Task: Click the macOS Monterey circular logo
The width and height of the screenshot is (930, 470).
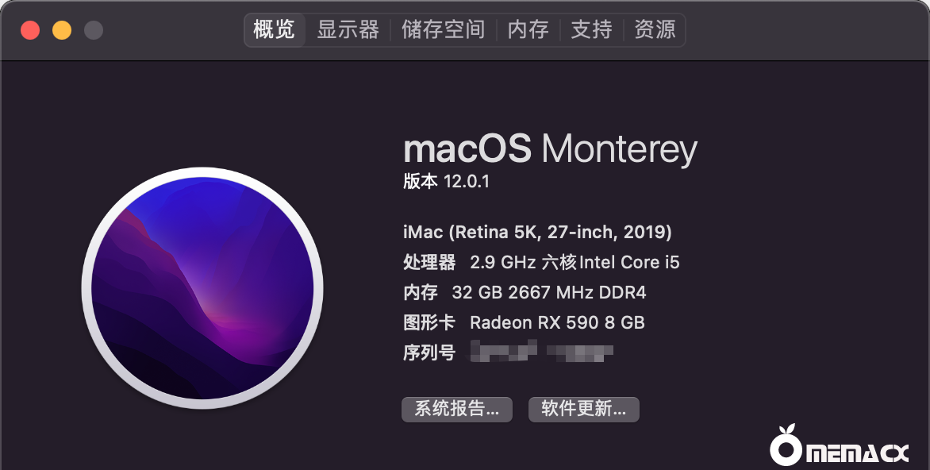Action: 202,287
